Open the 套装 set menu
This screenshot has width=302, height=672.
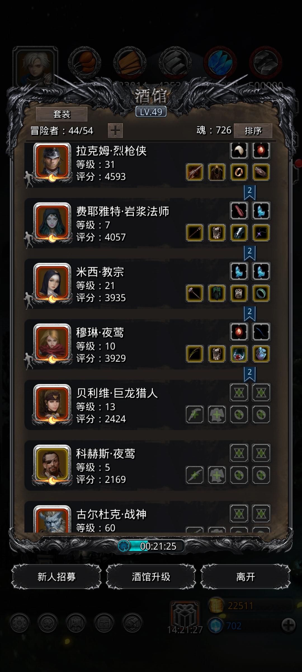tap(62, 114)
